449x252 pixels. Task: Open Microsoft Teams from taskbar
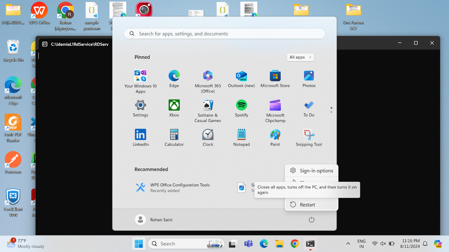click(x=248, y=244)
